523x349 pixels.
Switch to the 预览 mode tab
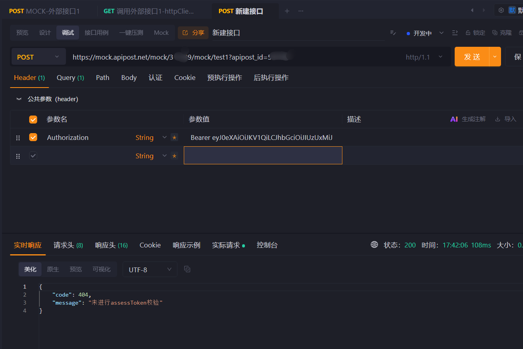point(22,33)
